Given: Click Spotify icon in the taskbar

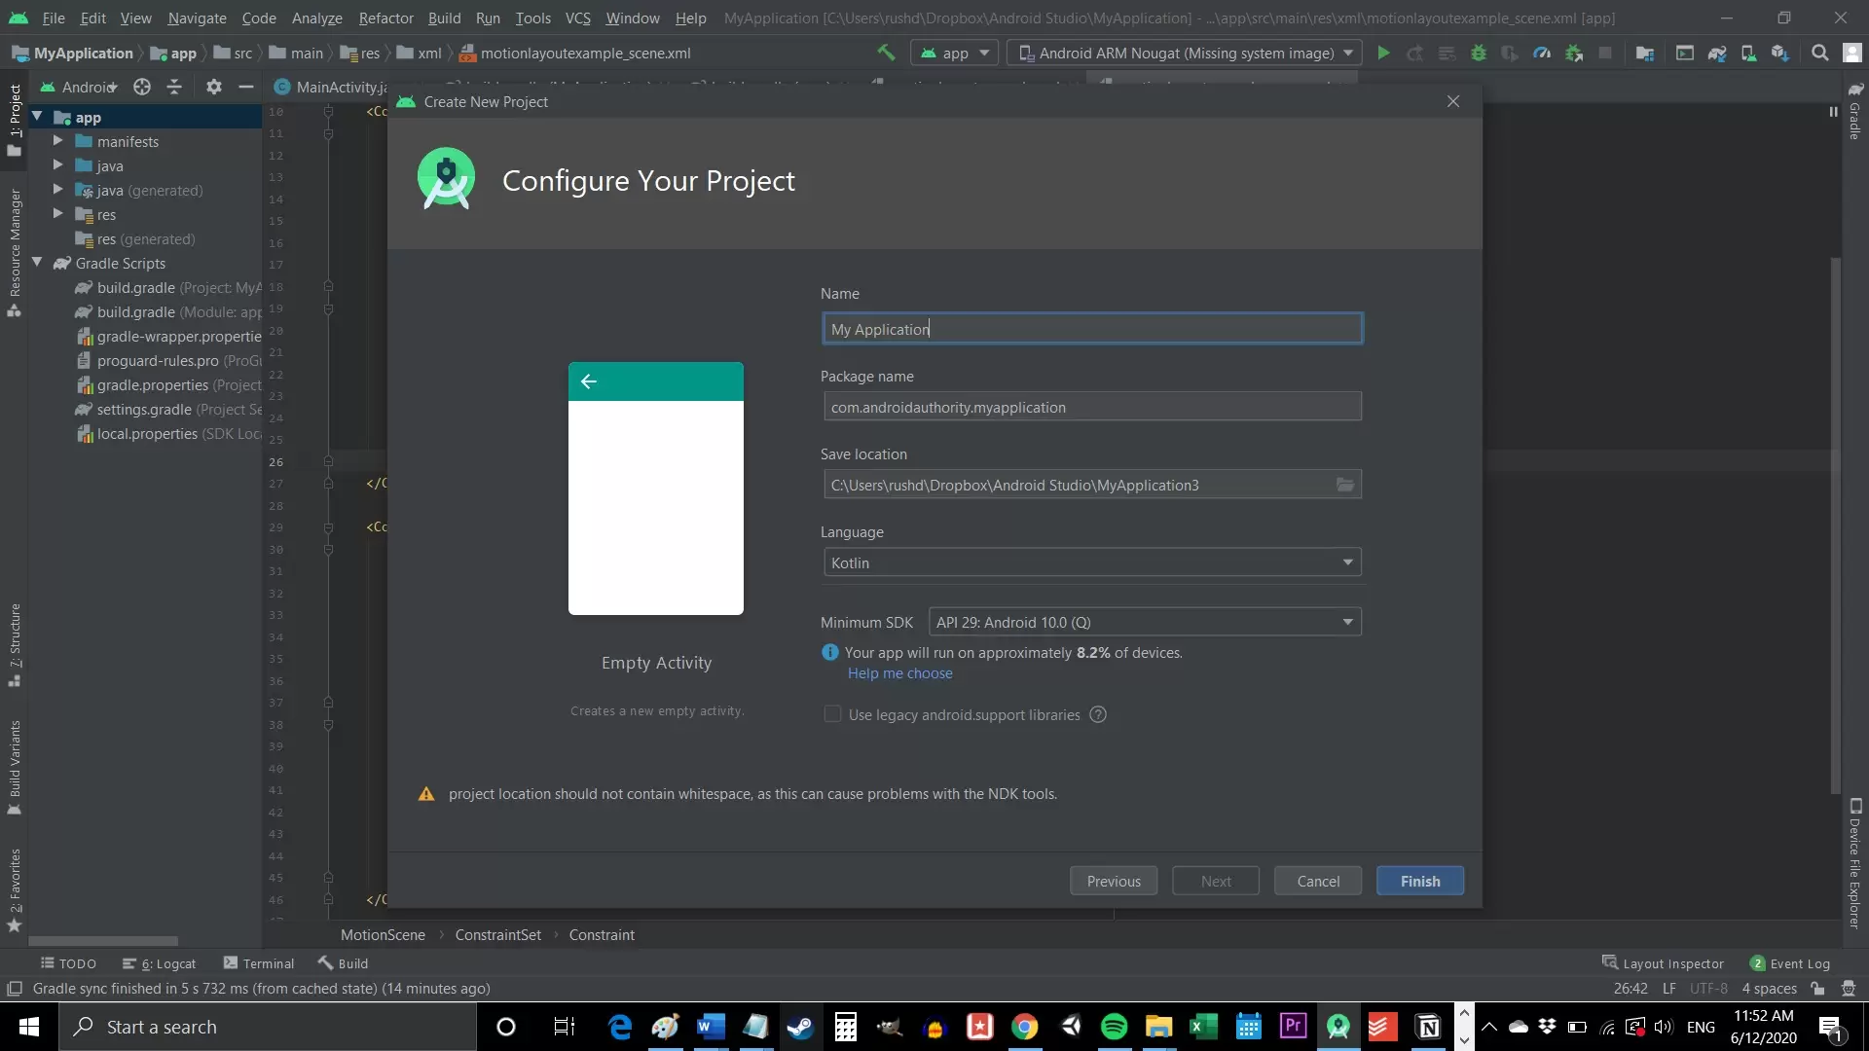Looking at the screenshot, I should (x=1114, y=1027).
